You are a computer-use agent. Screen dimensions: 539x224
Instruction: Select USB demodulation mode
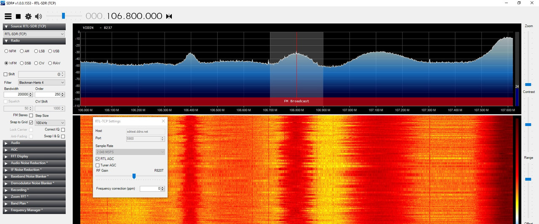[x=50, y=51]
